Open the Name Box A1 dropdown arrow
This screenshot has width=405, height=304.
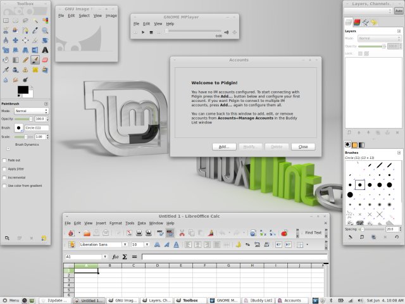click(x=105, y=256)
